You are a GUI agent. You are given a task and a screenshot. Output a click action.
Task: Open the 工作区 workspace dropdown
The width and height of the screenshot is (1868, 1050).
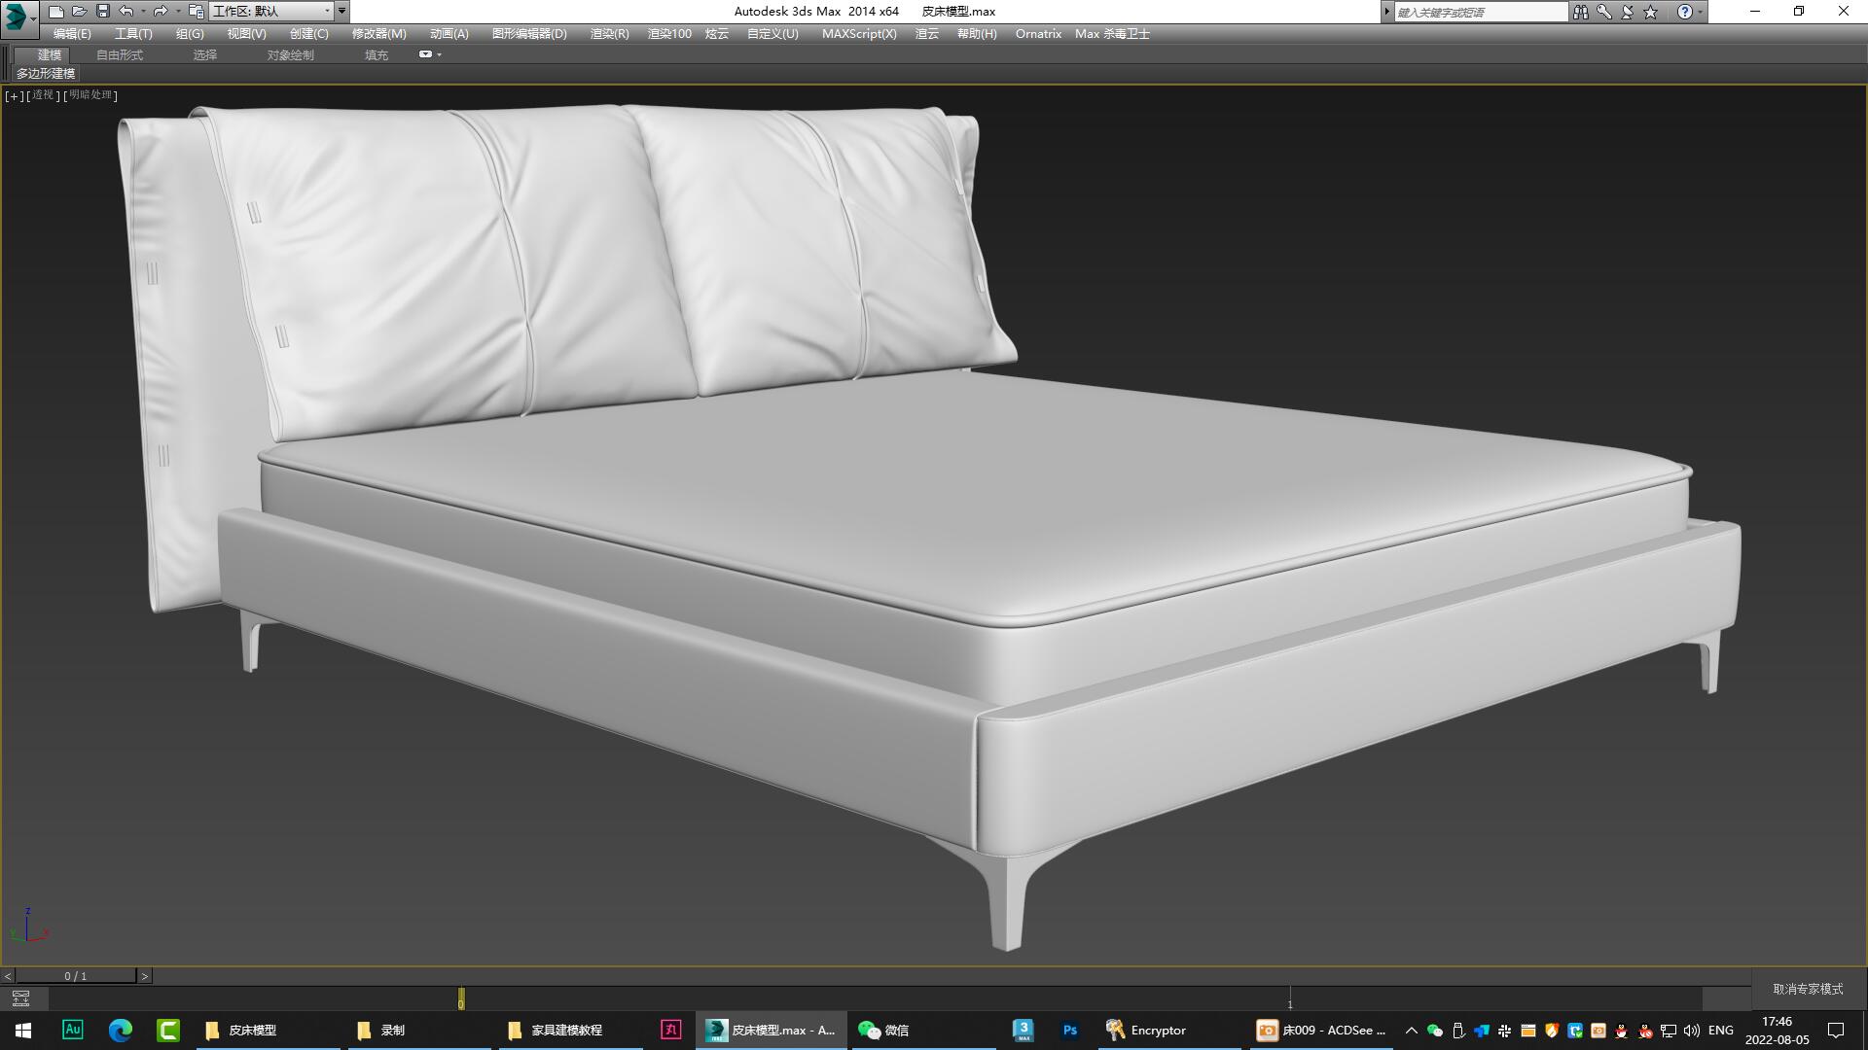(x=327, y=11)
